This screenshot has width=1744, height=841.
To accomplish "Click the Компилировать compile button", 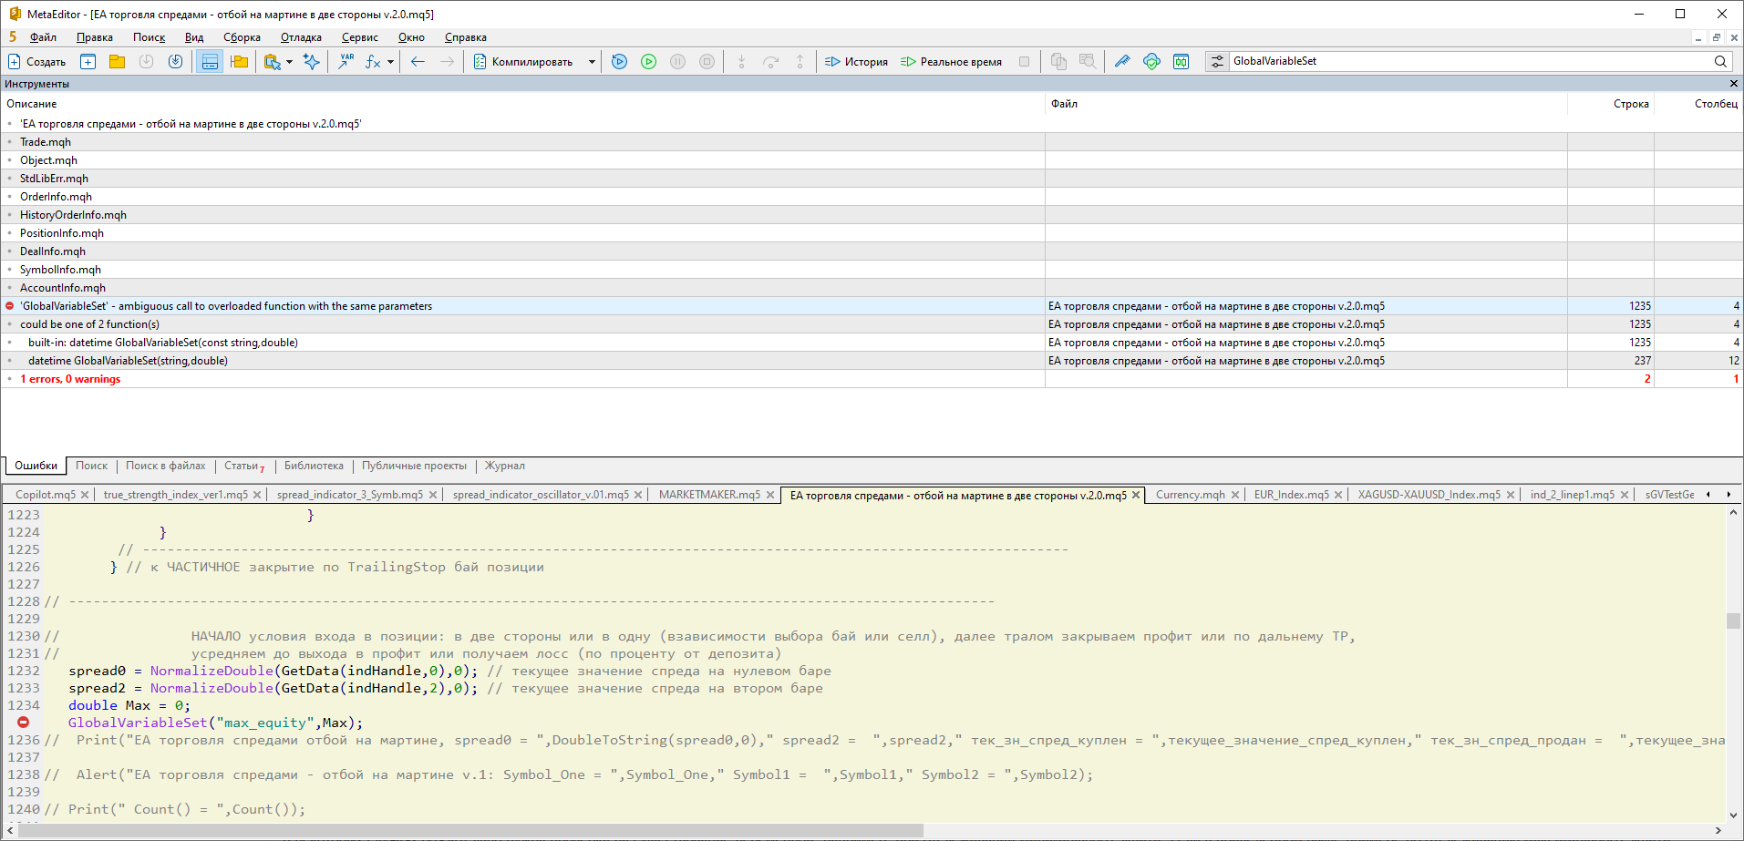I will [524, 61].
